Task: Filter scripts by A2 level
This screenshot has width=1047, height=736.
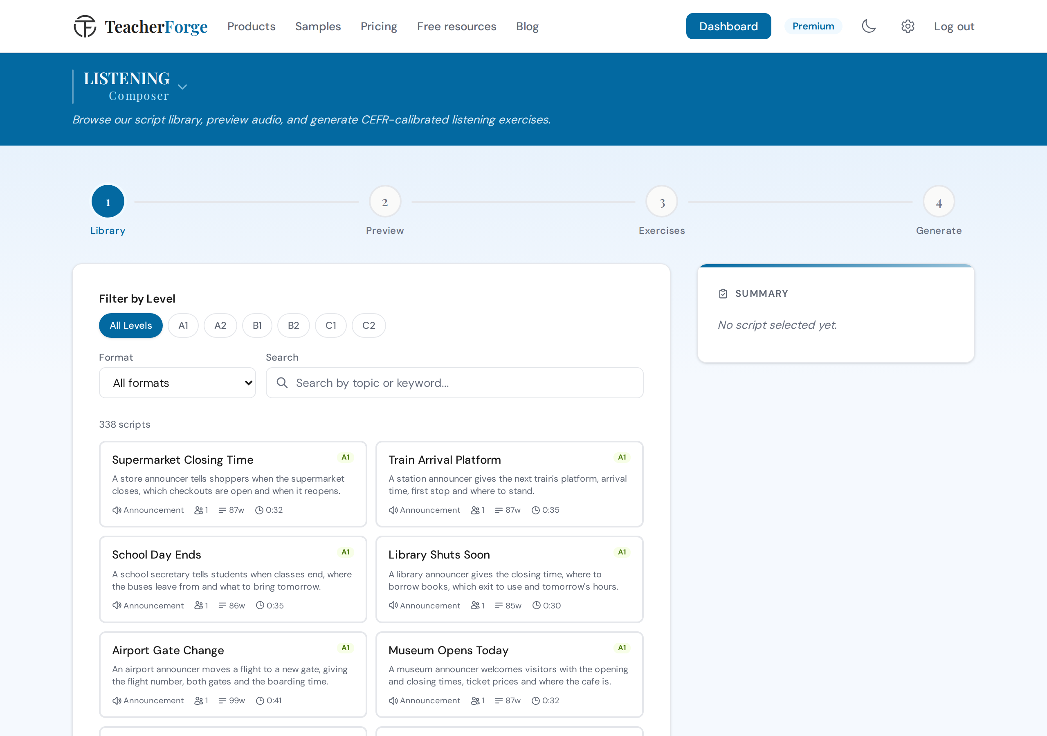Action: [220, 325]
